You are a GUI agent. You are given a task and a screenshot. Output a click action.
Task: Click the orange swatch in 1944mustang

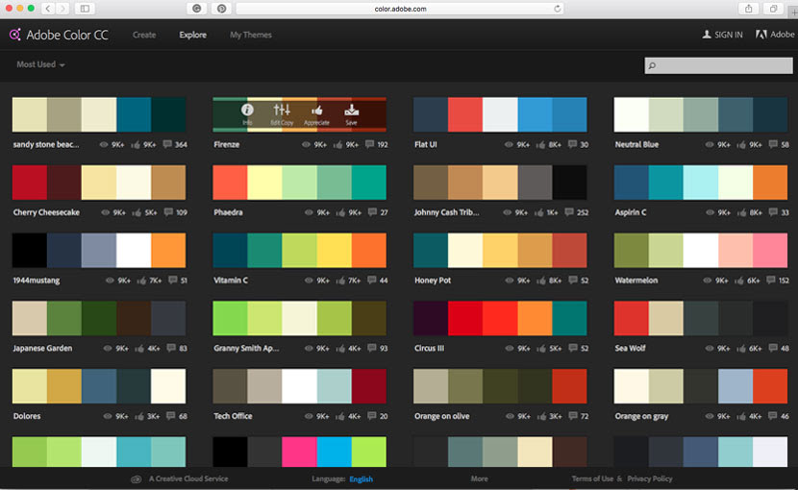click(168, 250)
